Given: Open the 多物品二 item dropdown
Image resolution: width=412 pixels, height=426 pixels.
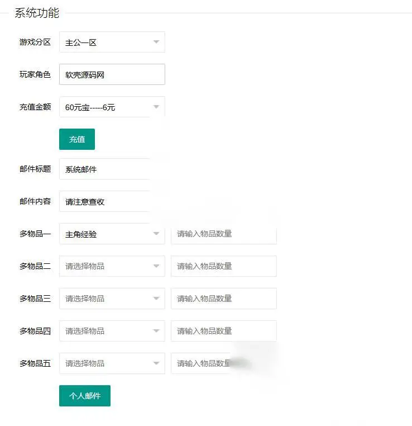Looking at the screenshot, I should point(112,266).
